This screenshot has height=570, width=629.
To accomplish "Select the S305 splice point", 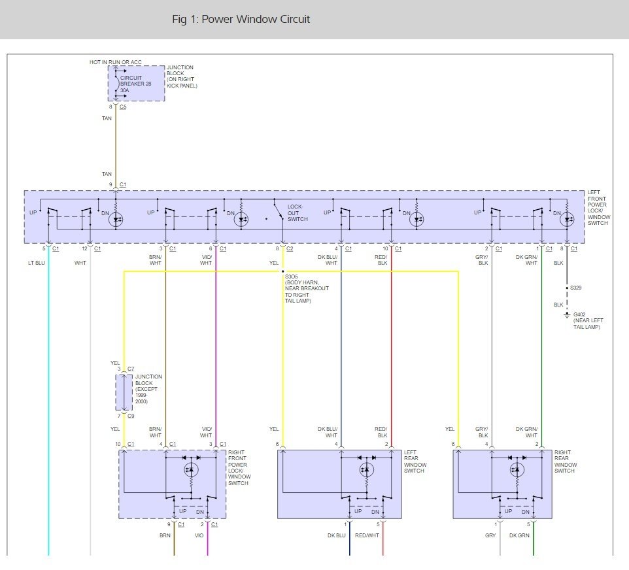I will click(x=282, y=271).
